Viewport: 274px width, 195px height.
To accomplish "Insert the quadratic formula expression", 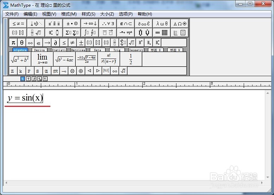I will pyautogui.click(x=87, y=59).
